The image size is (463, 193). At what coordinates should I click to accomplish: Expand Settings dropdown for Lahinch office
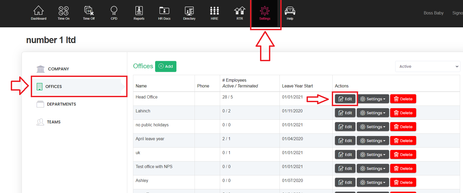[x=373, y=113]
